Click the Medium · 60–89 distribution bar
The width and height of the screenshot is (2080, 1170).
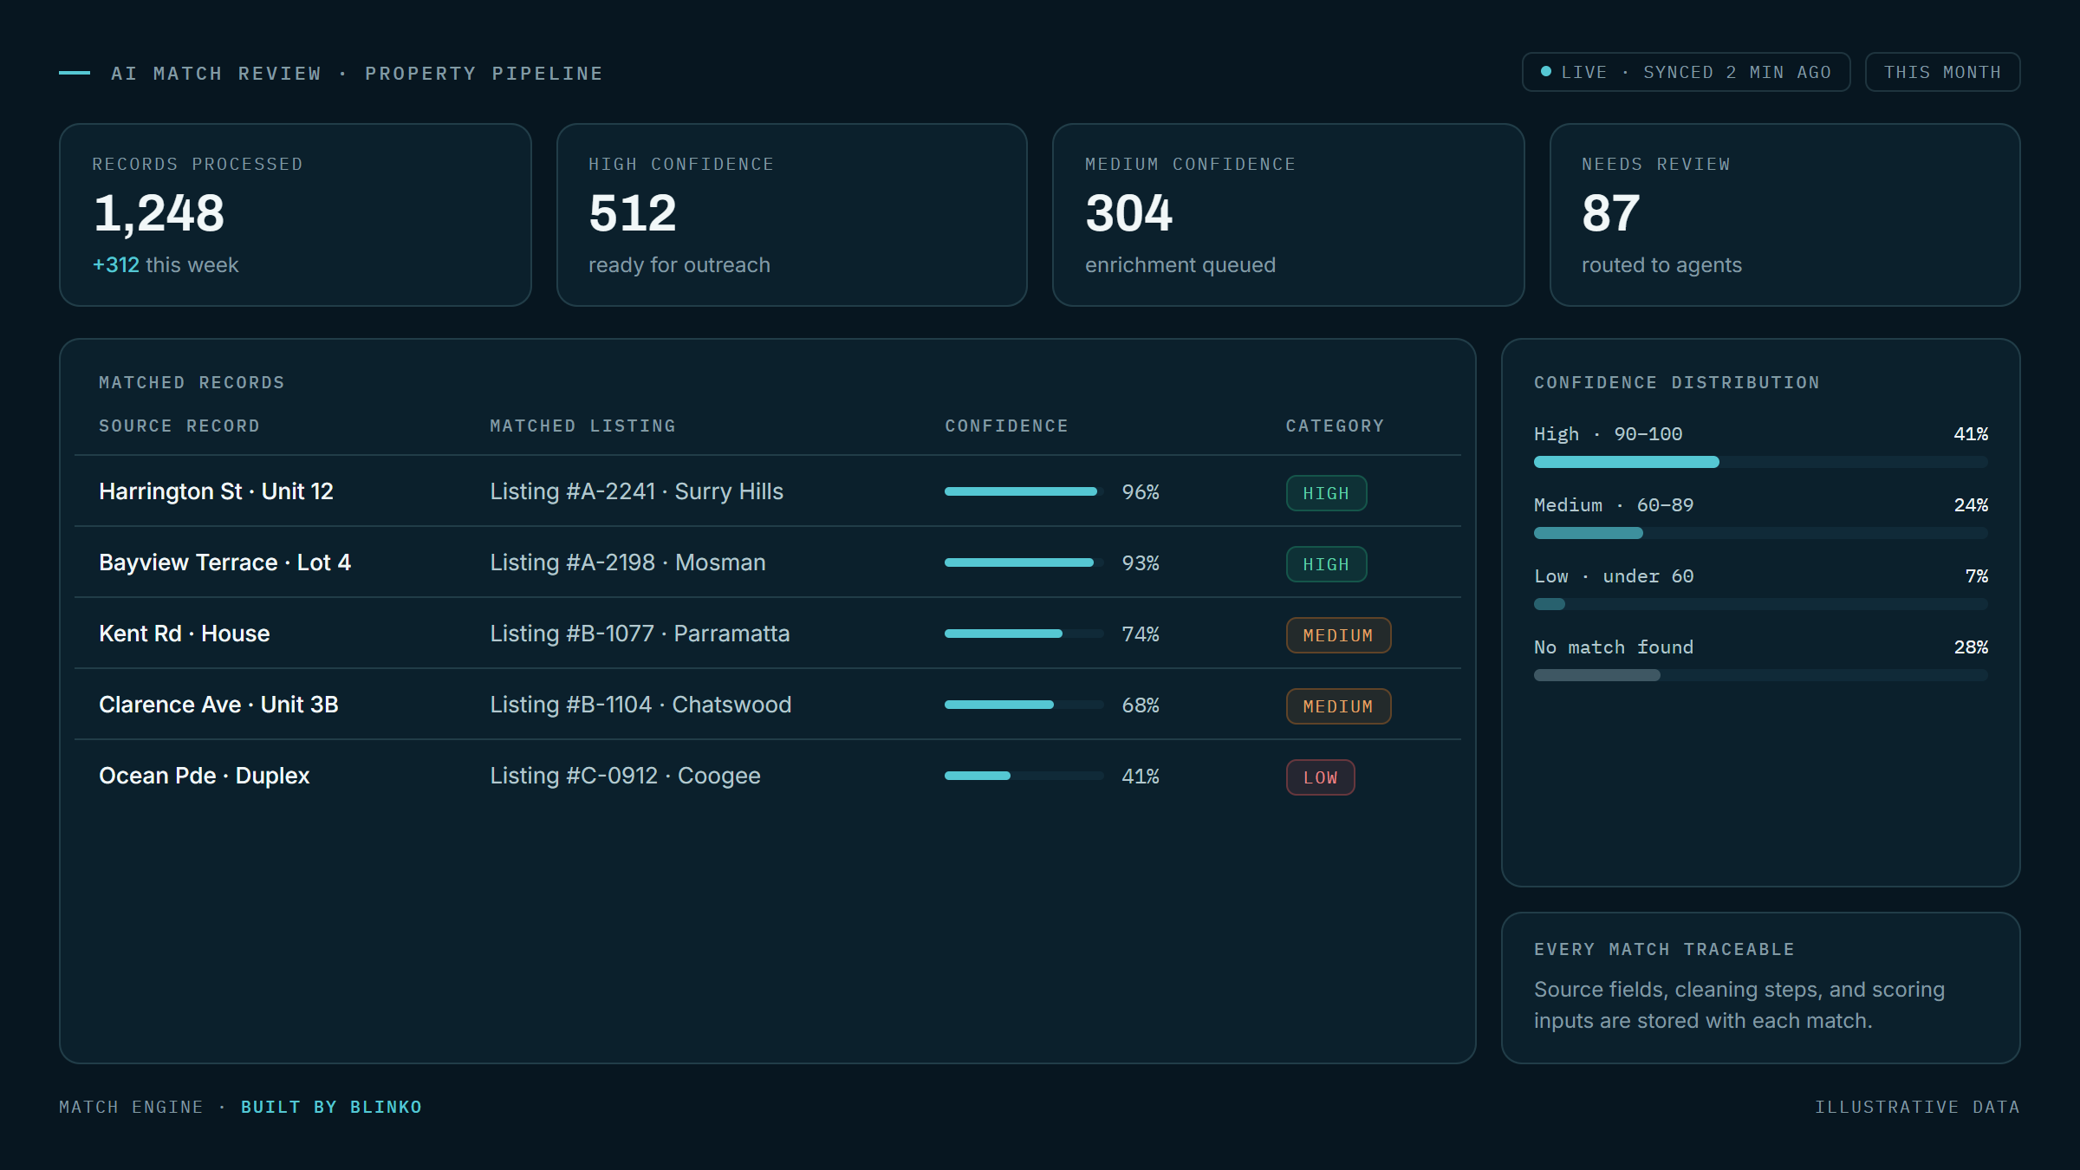pyautogui.click(x=1761, y=533)
